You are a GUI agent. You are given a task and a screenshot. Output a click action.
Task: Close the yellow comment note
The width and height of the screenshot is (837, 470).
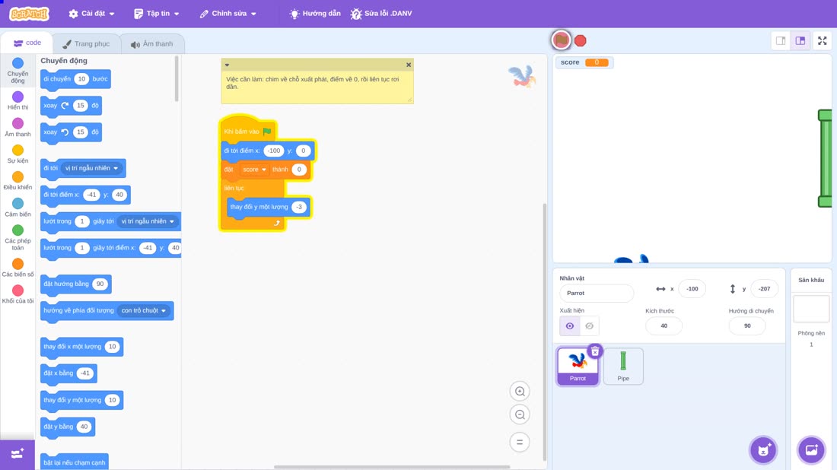409,65
